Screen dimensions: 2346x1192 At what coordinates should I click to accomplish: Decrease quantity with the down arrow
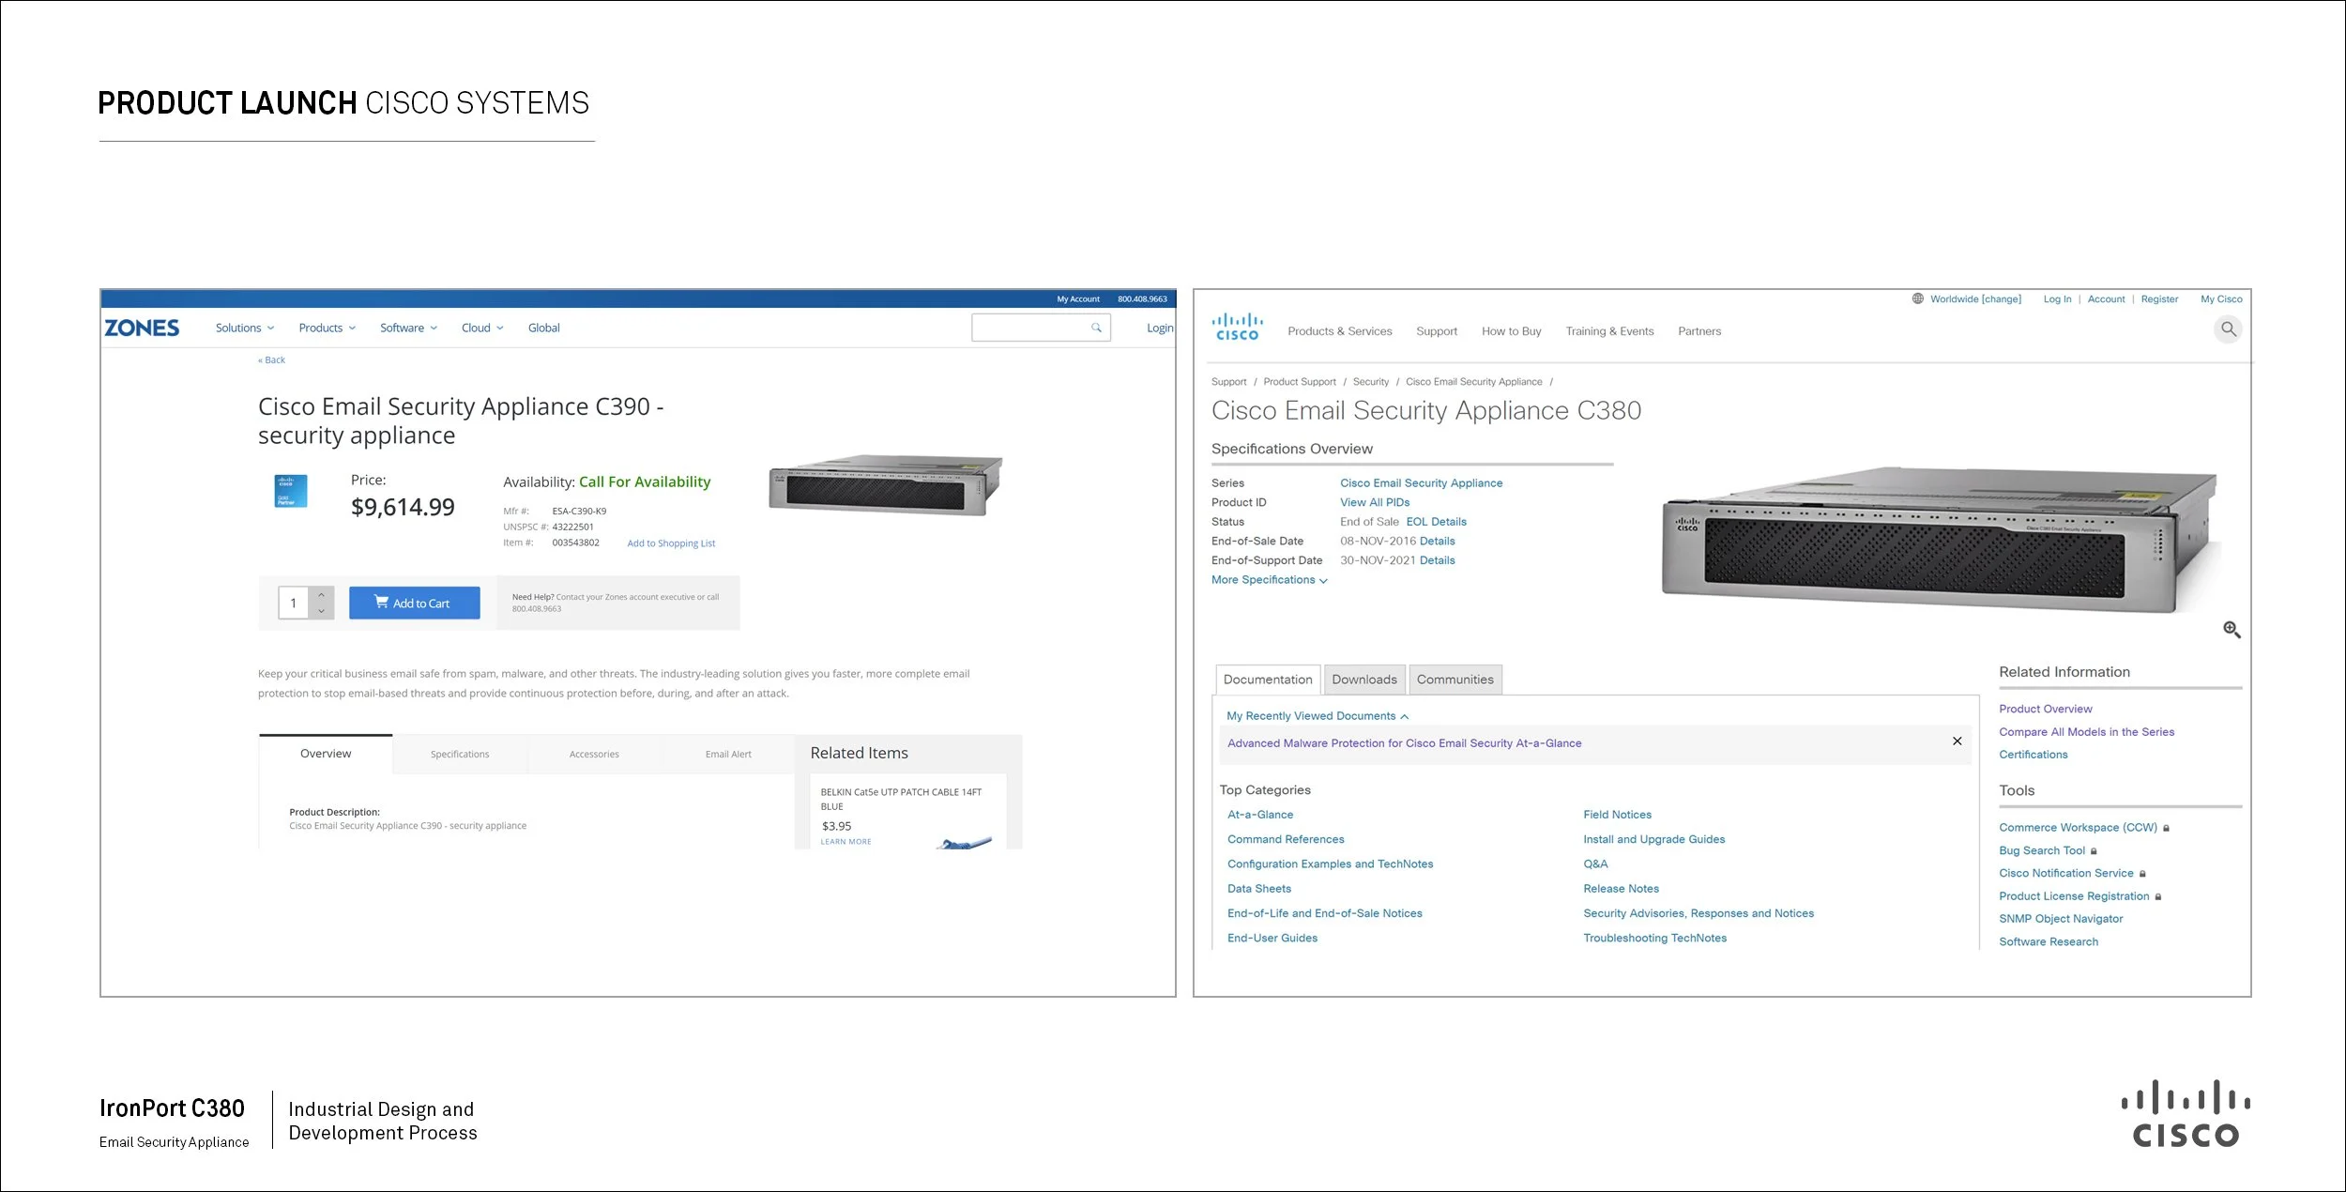tap(321, 611)
